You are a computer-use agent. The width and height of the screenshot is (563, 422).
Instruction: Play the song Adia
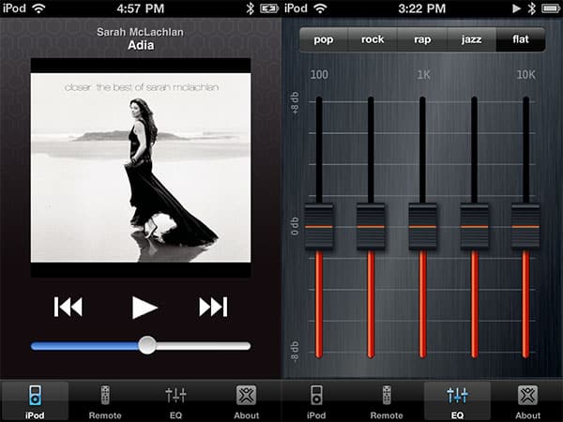pyautogui.click(x=145, y=308)
